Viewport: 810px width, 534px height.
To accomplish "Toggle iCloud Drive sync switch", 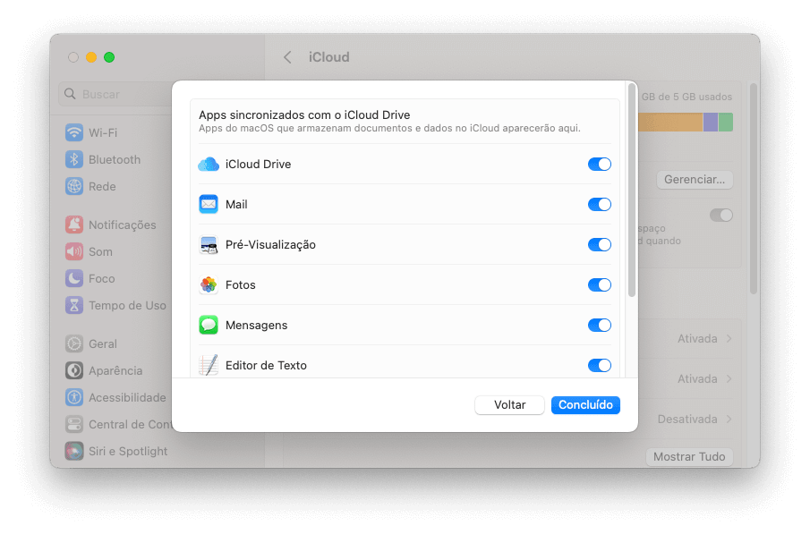I will click(600, 165).
